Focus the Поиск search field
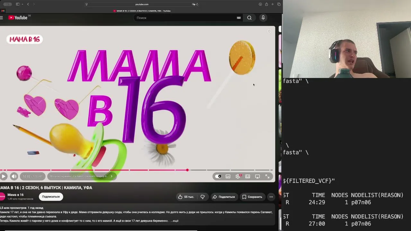This screenshot has width=411, height=231. (x=186, y=18)
